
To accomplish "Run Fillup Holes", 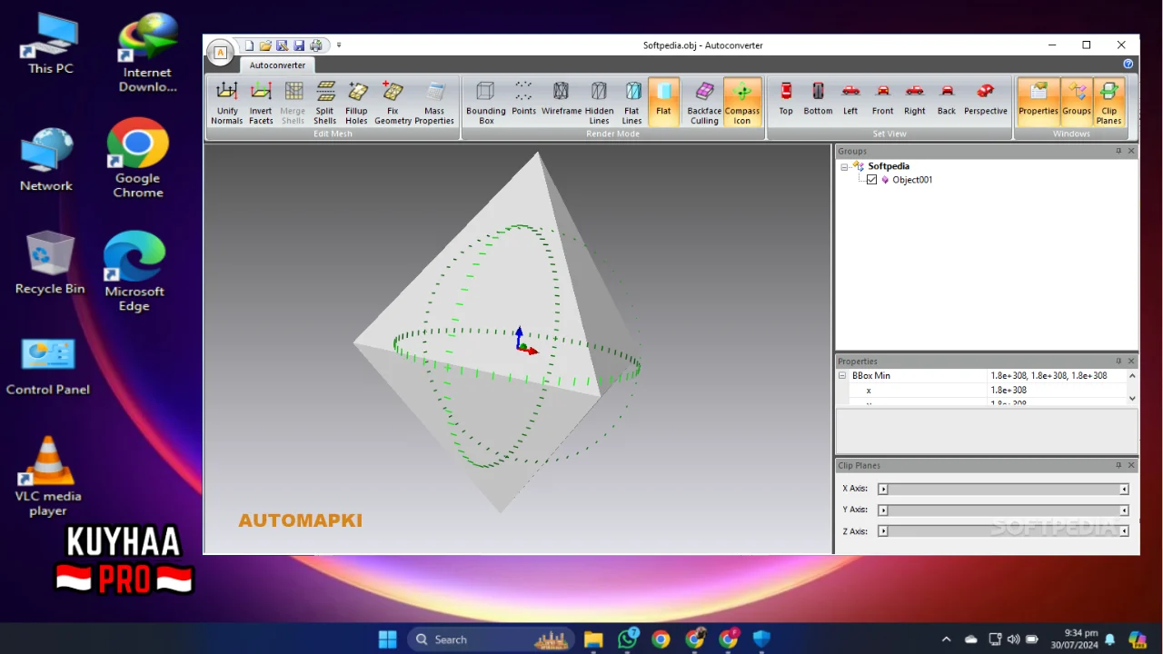I will click(357, 102).
